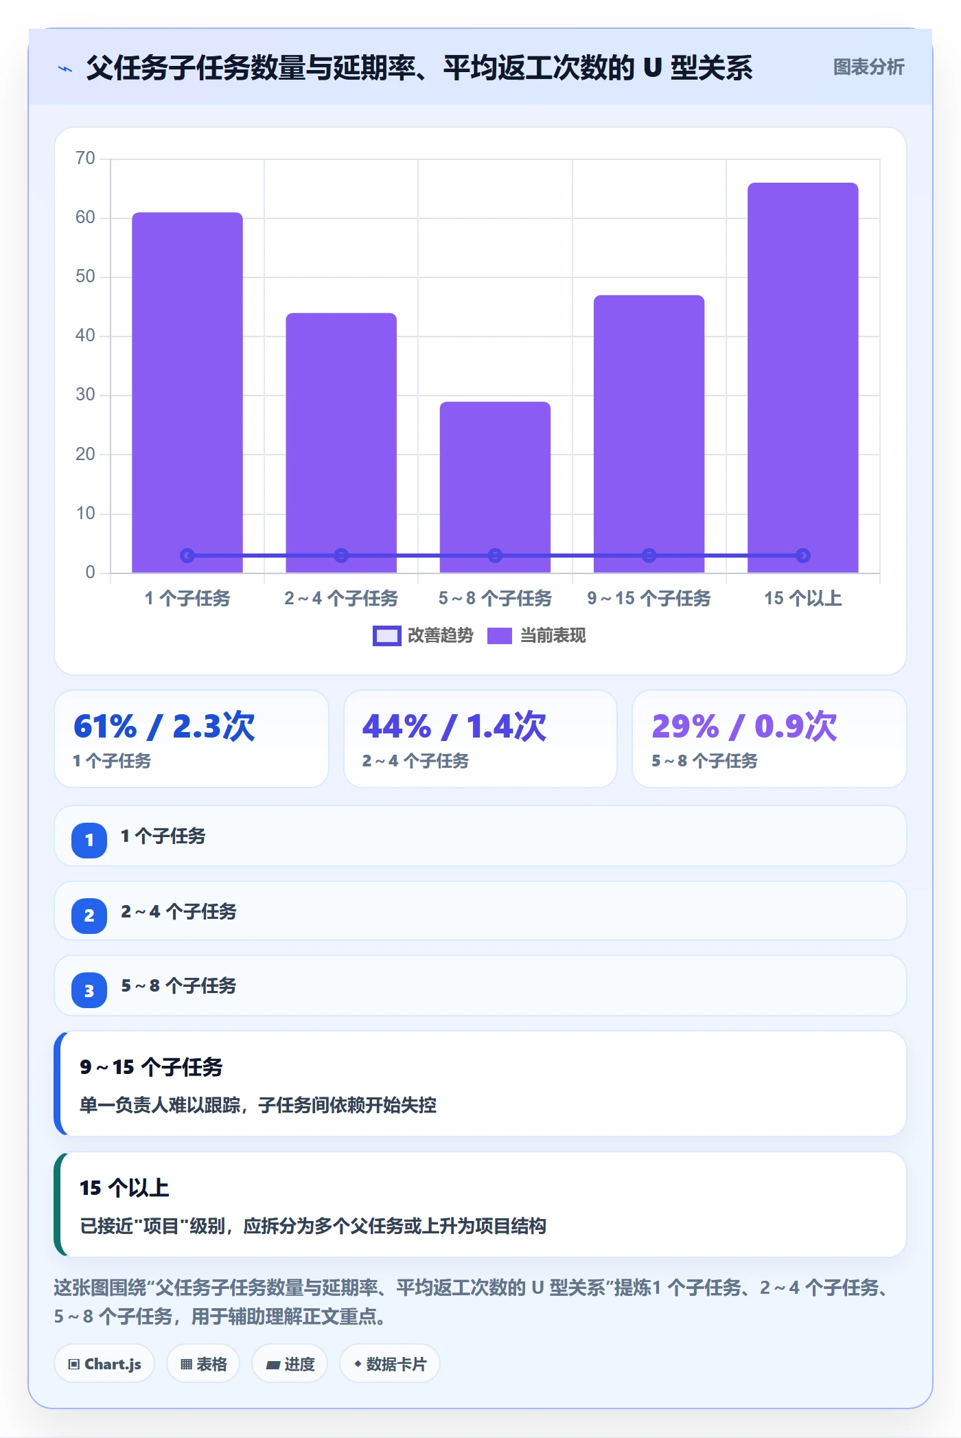Click the trend line point on 5～8 个子任务

pos(495,556)
